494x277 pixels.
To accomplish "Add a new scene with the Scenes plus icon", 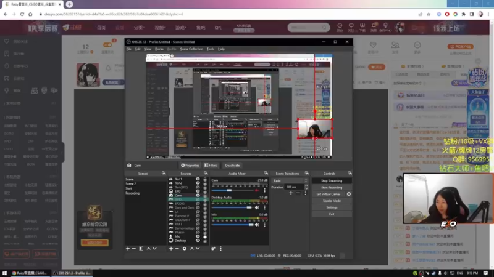I will [128, 249].
